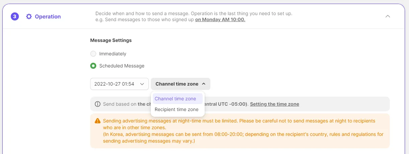Open the Setting the time zone link
Viewport: 409px width, 154px height.
[274, 104]
